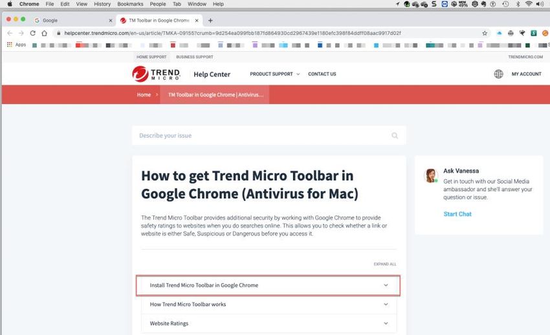Select the Business Support tab
This screenshot has width=550, height=335.
(x=195, y=57)
